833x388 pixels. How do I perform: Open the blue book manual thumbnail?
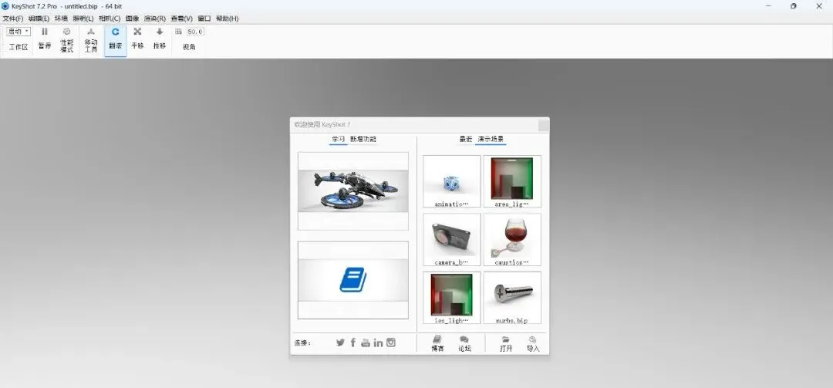353,280
